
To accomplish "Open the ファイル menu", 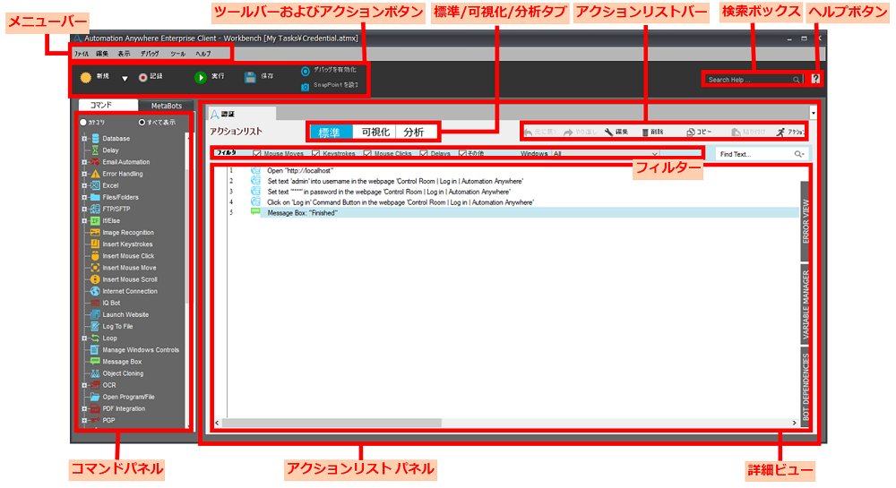I will (x=82, y=54).
